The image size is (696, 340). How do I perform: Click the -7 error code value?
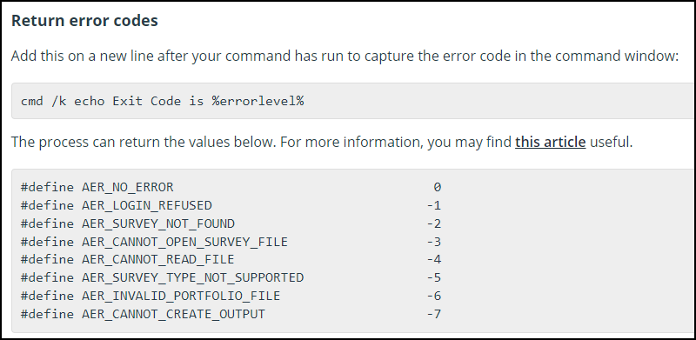[x=433, y=314]
